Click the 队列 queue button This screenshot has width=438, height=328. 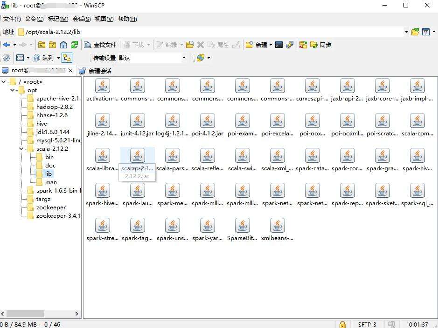click(43, 58)
